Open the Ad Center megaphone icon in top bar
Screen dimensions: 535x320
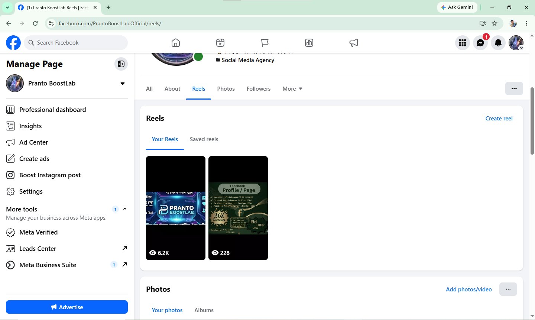(x=354, y=43)
